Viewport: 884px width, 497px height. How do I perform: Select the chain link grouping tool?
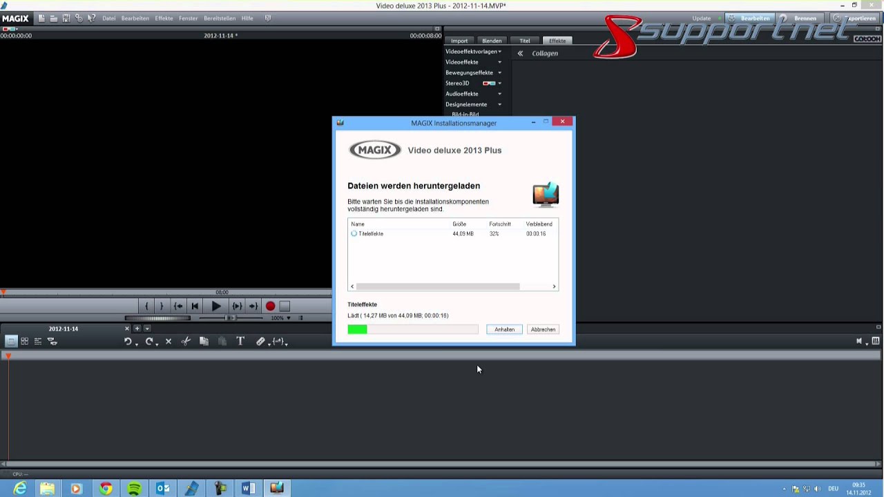coord(260,341)
